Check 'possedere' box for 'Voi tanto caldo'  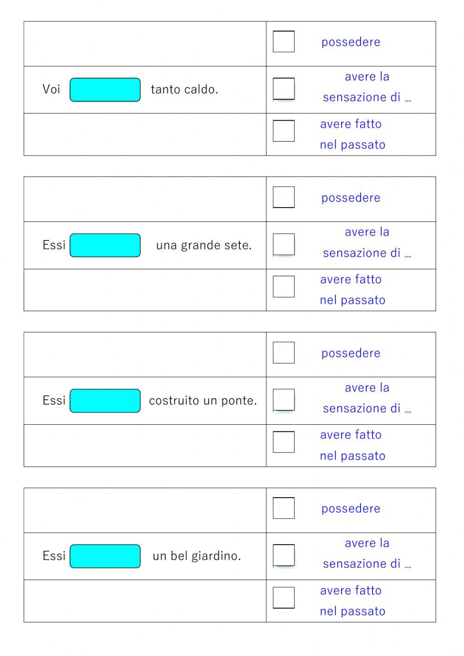coord(284,42)
